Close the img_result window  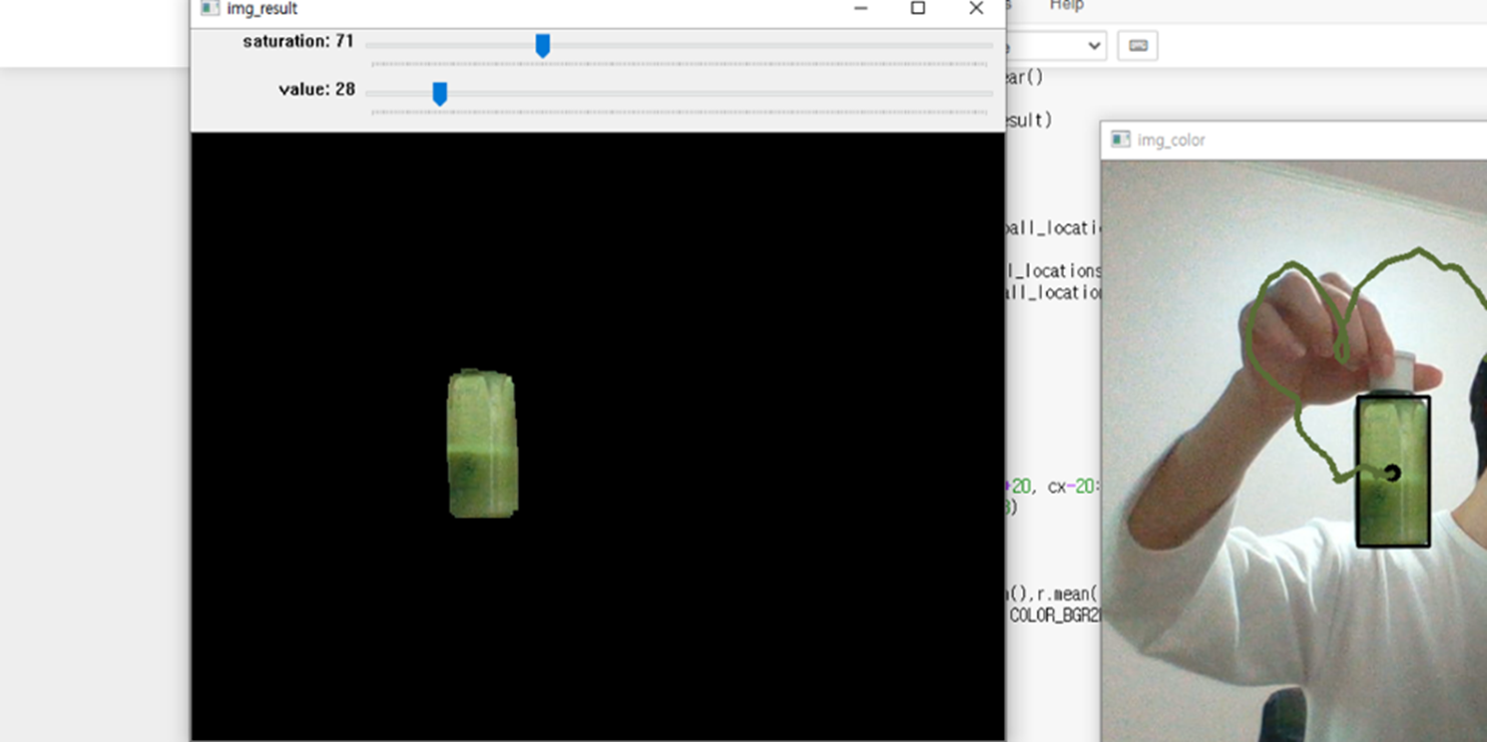[x=976, y=8]
